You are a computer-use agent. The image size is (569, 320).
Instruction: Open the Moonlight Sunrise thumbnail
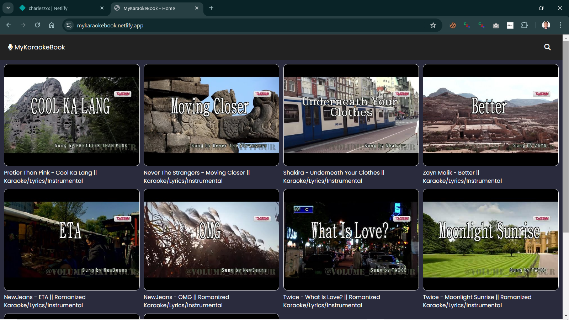coord(491,240)
